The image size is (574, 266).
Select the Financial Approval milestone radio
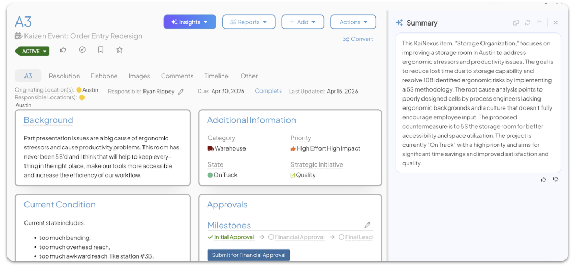[x=271, y=237]
